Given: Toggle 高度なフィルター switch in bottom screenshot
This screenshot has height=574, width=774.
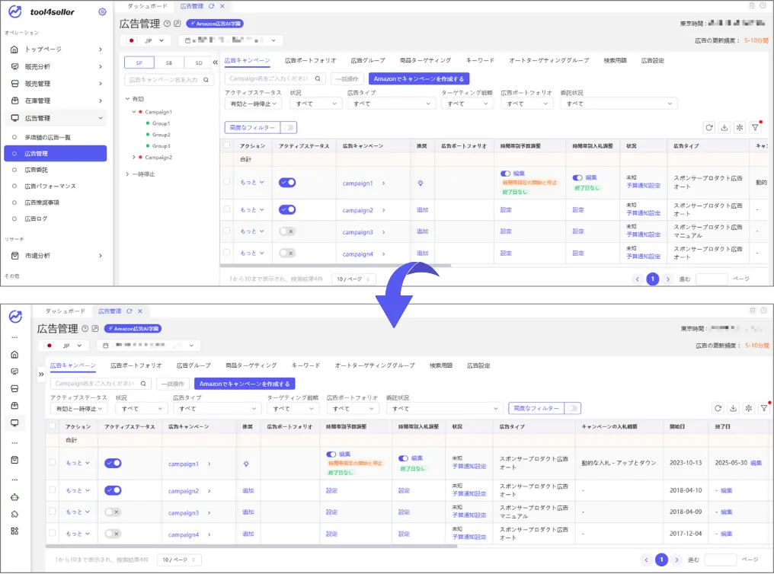Looking at the screenshot, I should click(573, 408).
